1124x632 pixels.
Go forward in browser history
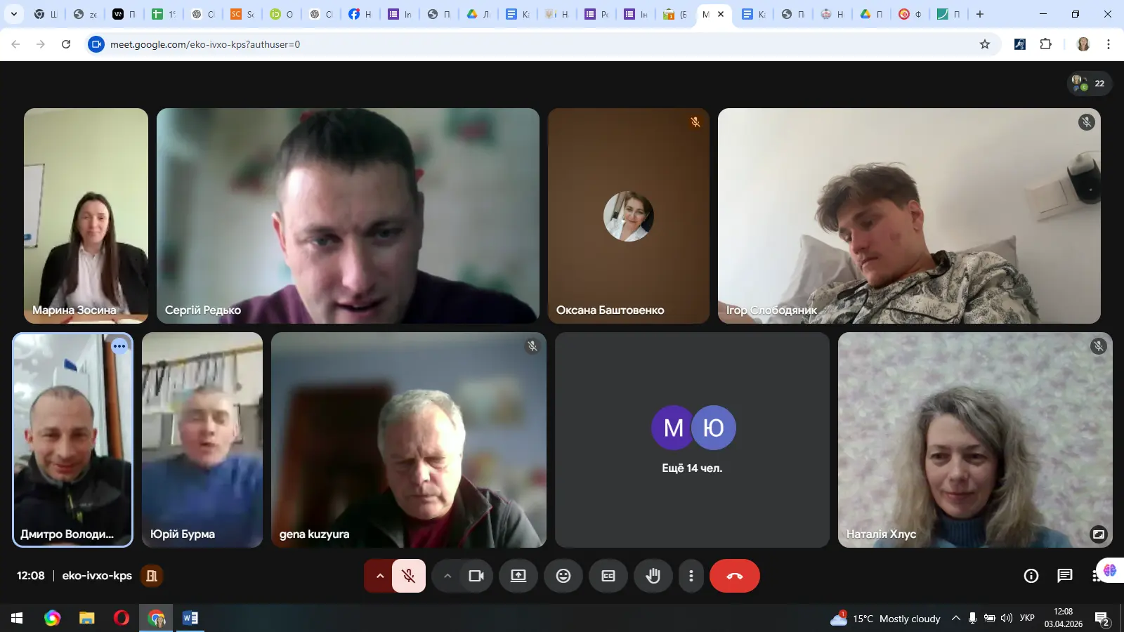tap(41, 44)
